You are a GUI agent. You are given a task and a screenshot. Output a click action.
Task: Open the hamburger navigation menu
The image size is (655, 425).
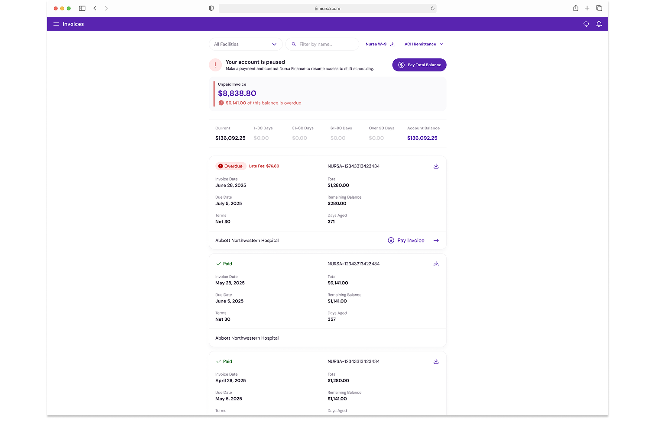56,24
